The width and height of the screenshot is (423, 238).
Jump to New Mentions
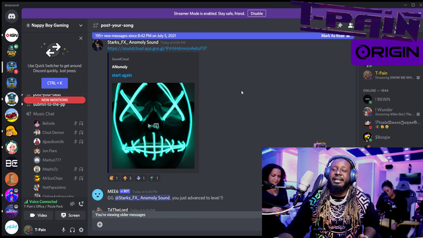click(x=54, y=100)
